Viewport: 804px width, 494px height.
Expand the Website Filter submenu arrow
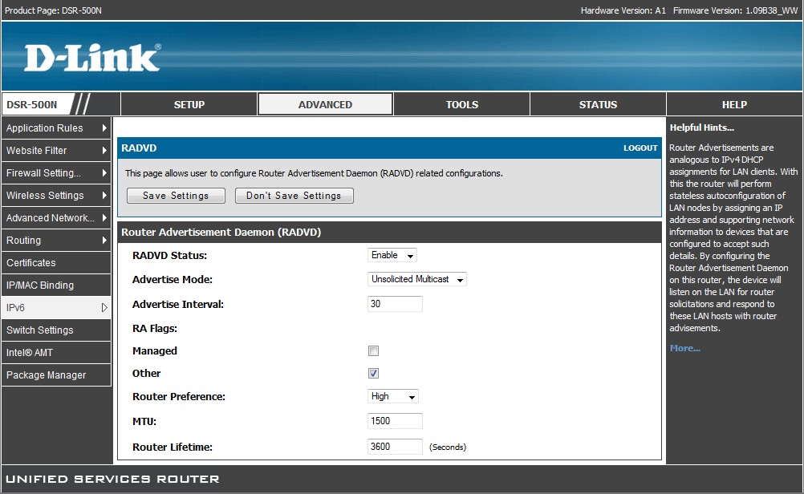point(104,151)
